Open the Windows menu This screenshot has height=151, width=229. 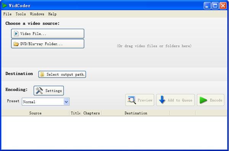click(37, 14)
